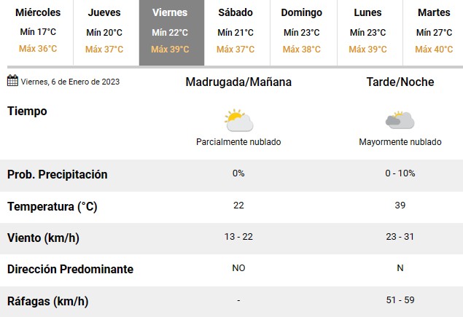Click the Mayormente nublado label
The image size is (463, 317).
(x=400, y=142)
